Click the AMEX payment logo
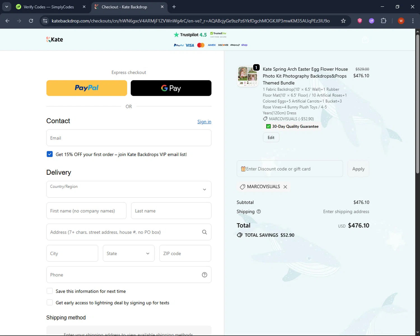 212,45
